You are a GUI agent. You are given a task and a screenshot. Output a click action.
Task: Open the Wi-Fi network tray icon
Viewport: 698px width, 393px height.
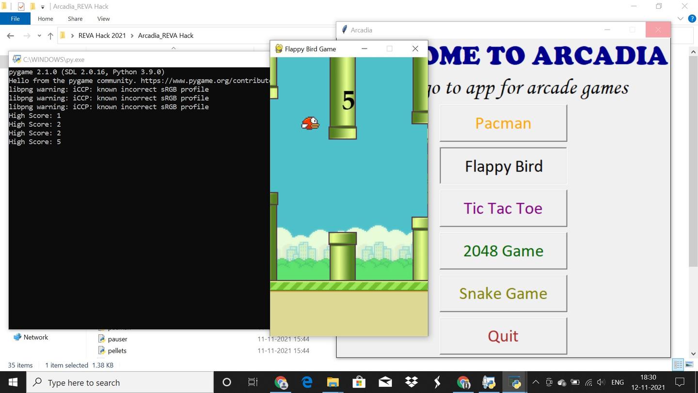[x=588, y=382]
